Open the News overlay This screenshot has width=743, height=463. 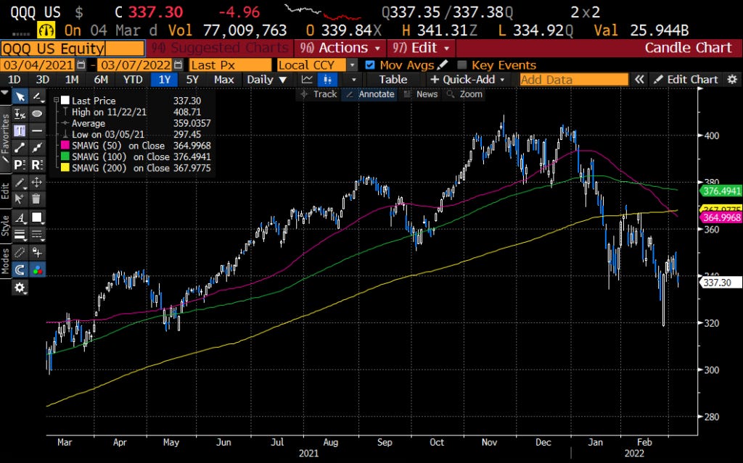(x=420, y=94)
